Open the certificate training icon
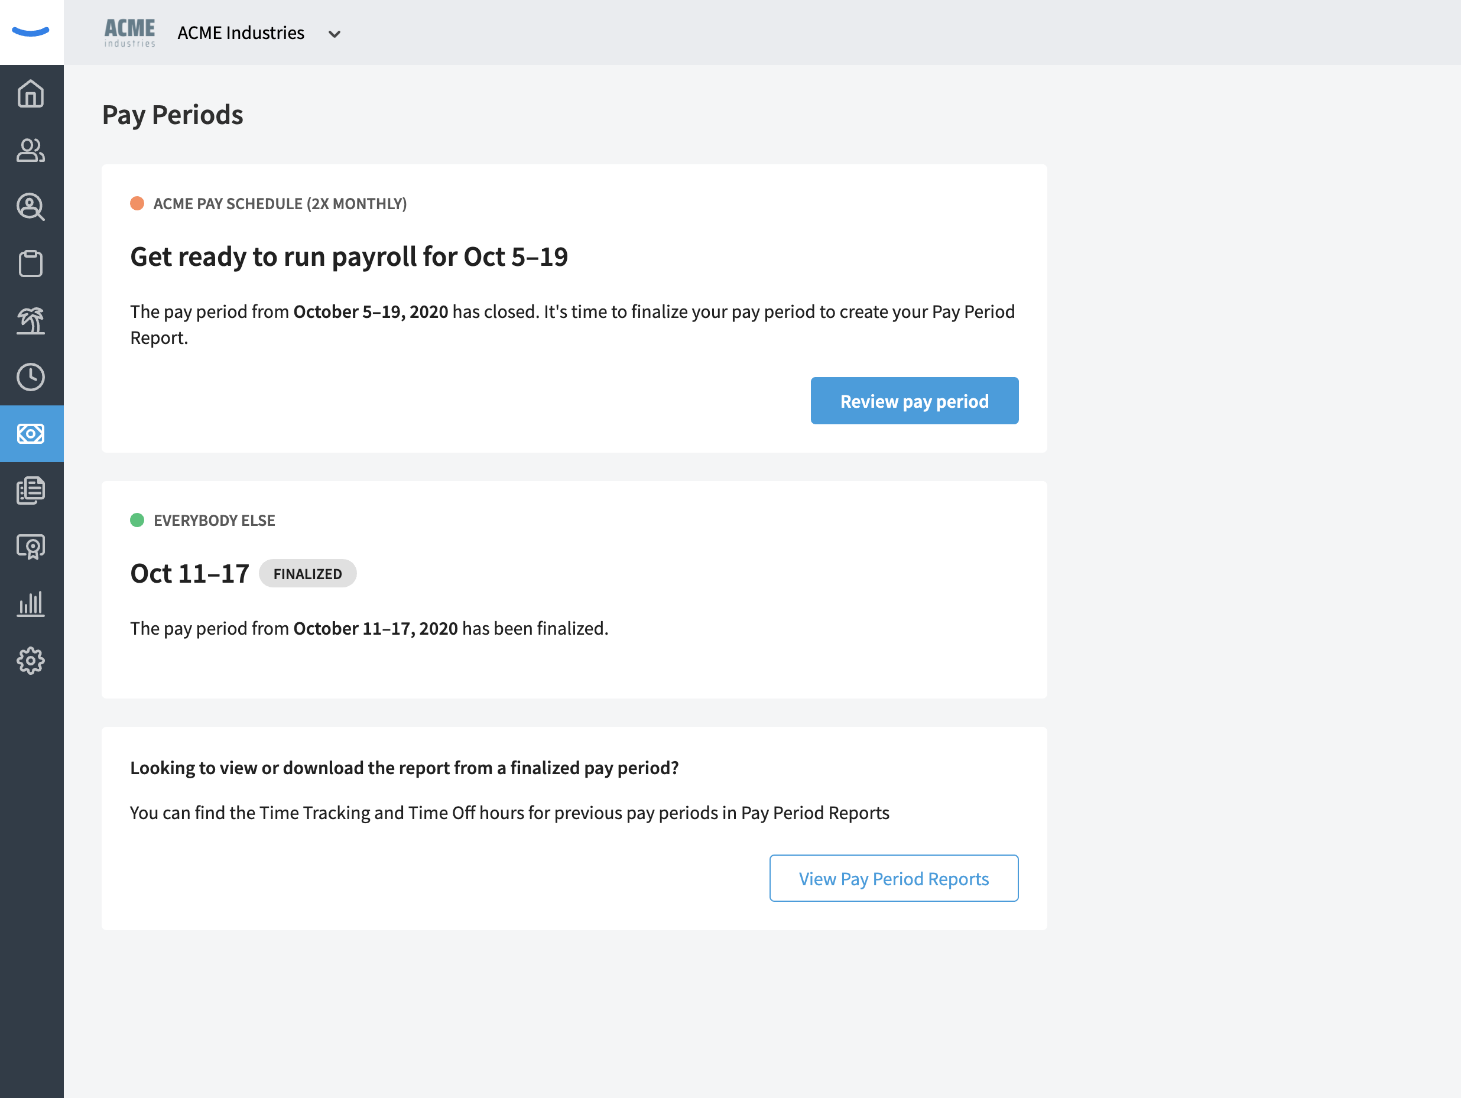 (x=31, y=547)
